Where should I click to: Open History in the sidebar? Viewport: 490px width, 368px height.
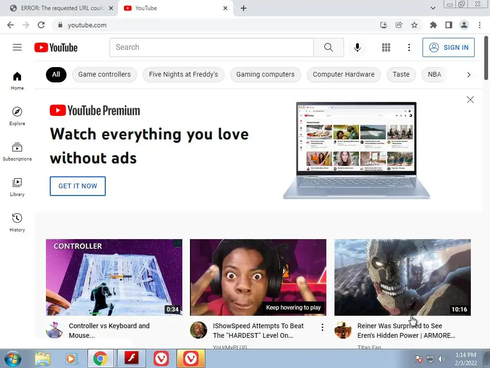[17, 222]
